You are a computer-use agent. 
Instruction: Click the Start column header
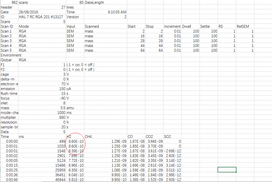coord(136,26)
